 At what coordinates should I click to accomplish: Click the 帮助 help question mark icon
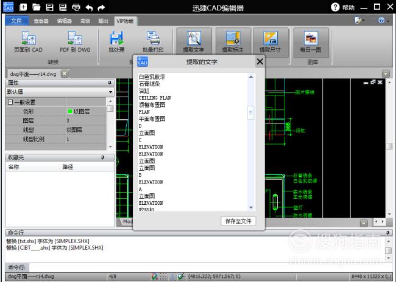tap(335, 7)
